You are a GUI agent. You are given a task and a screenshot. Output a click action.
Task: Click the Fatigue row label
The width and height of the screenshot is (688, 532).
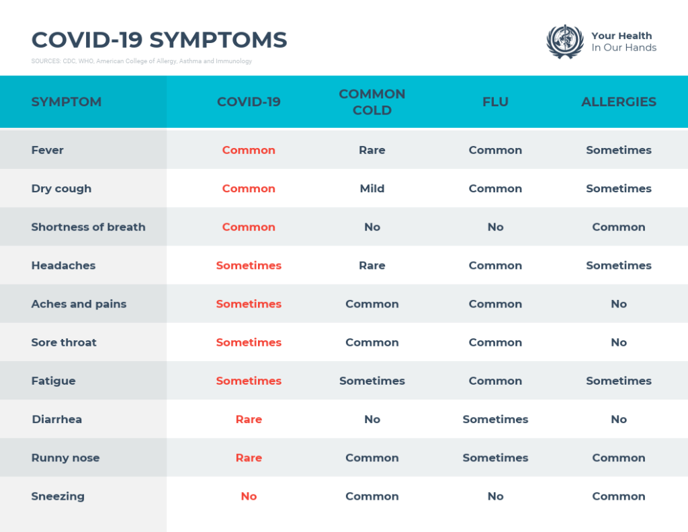point(54,381)
